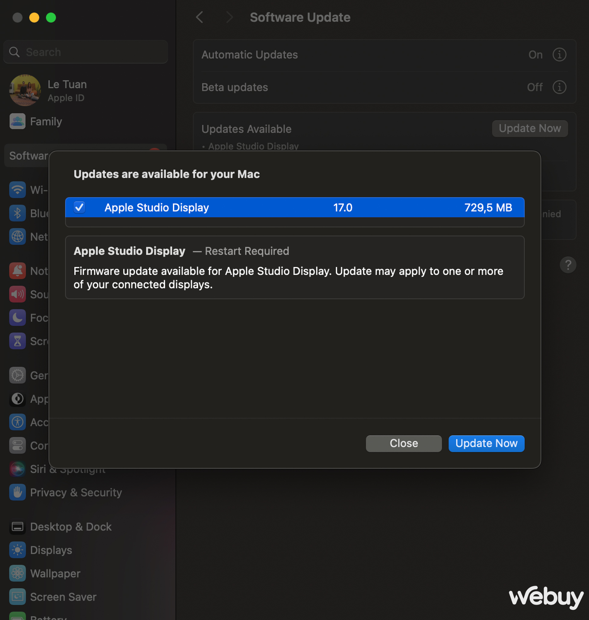Open Desktop & Dock settings

coord(70,527)
